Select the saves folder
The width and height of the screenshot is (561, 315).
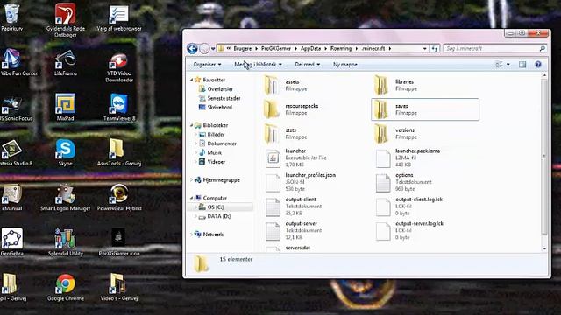(x=425, y=109)
